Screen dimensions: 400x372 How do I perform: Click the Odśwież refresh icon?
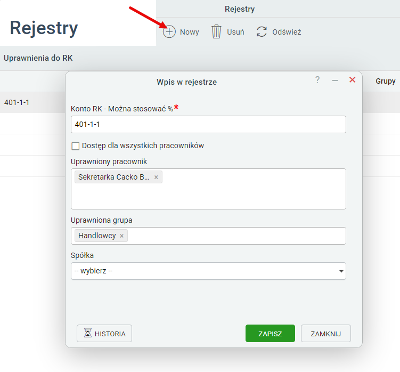click(262, 31)
